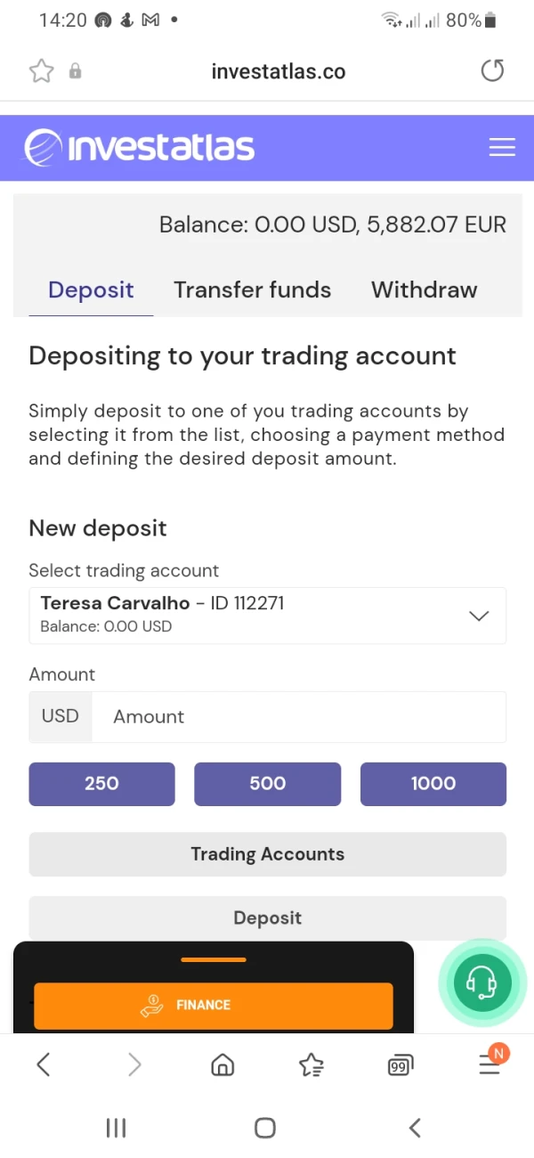Screen dimensions: 534x1158
Task: Tap the orange FINANCE button
Action: (214, 1005)
